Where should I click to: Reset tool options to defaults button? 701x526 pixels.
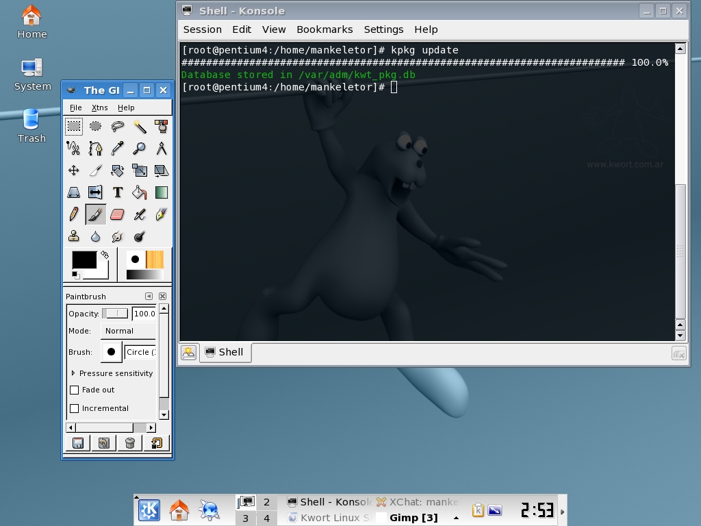pos(157,443)
